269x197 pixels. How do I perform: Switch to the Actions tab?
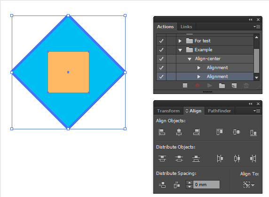coord(166,27)
